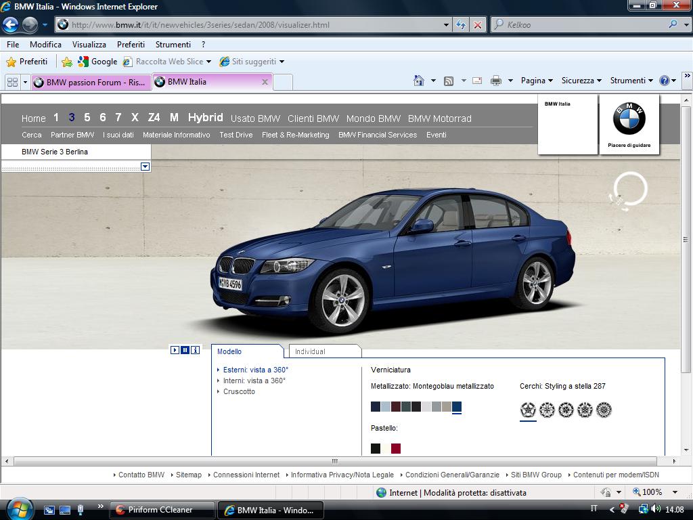This screenshot has width=693, height=520.
Task: Open the Strumenti command bar dropdown
Action: tap(631, 81)
